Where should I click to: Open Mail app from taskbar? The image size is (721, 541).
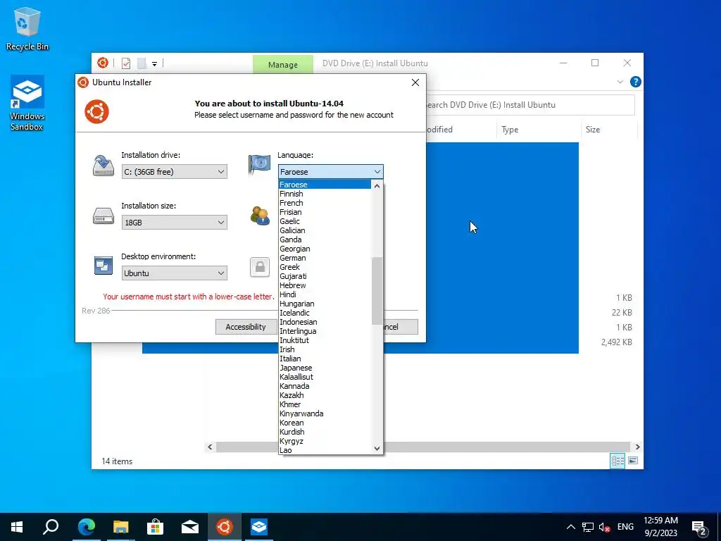[189, 527]
